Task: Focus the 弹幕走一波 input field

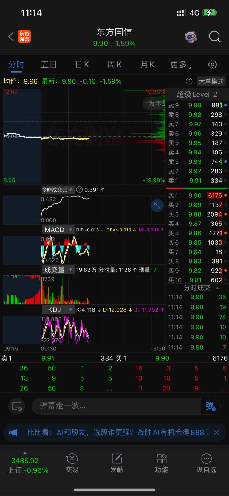Action: 116,406
